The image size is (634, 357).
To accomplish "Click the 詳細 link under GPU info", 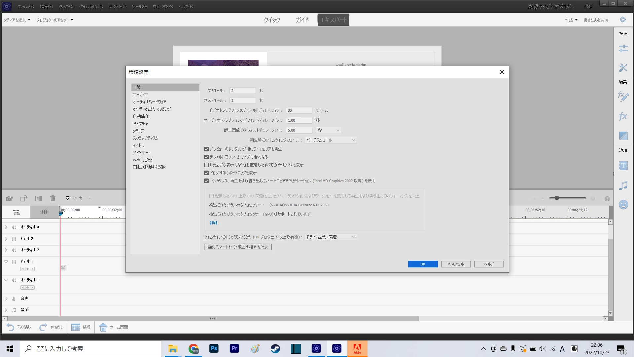I will click(214, 223).
